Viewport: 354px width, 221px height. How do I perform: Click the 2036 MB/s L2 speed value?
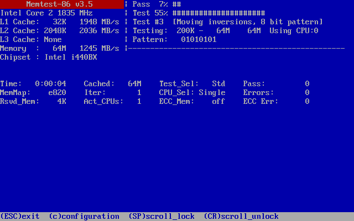click(100, 31)
